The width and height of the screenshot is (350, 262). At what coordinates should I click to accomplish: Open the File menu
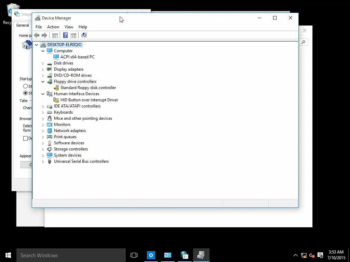pos(39,27)
